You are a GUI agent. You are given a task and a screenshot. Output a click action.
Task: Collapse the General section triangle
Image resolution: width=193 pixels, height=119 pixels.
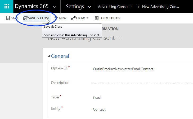[48, 56]
